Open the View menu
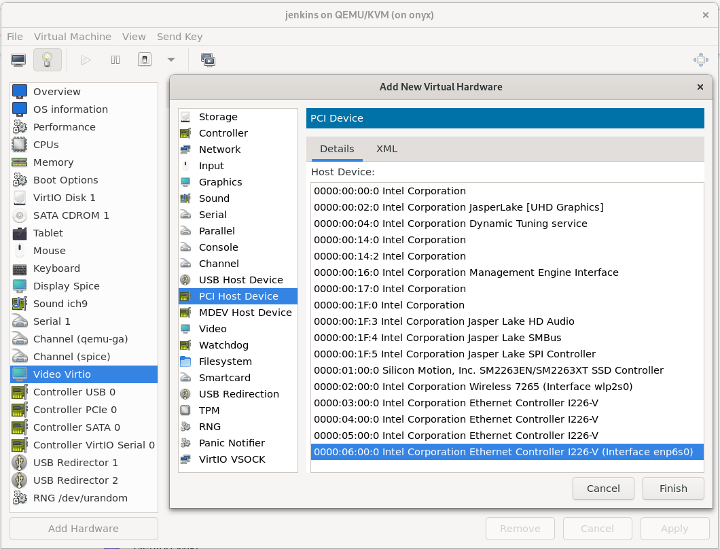The height and width of the screenshot is (549, 720). (134, 37)
